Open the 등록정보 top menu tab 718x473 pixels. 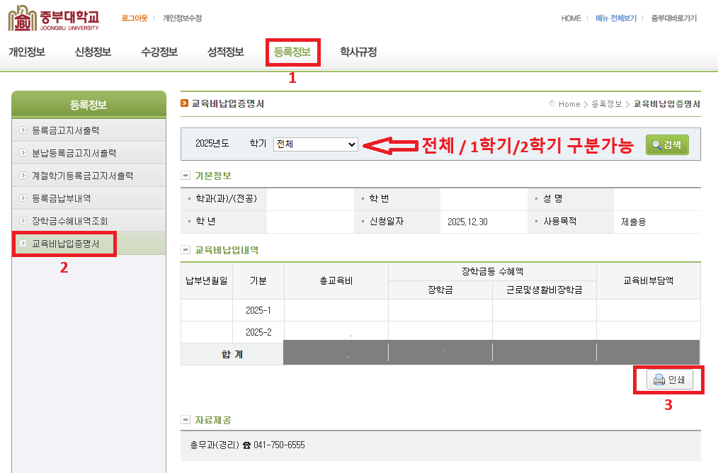click(292, 52)
